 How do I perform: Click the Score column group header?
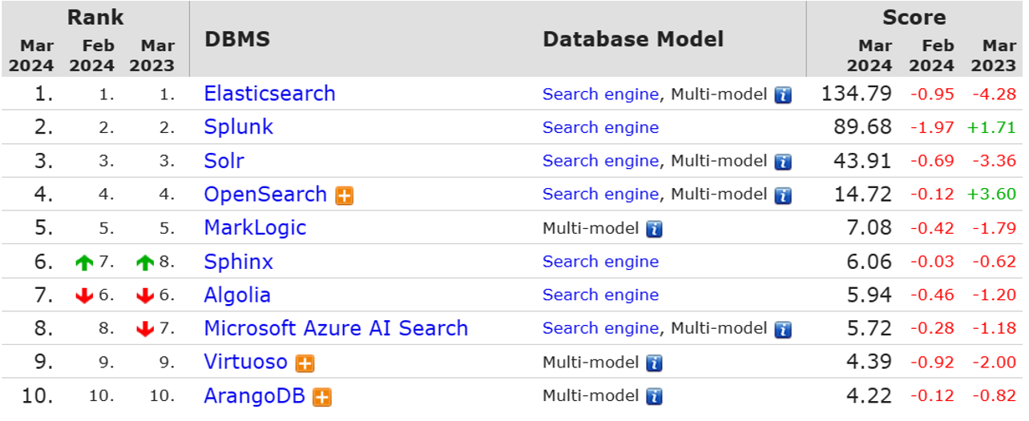pyautogui.click(x=914, y=17)
